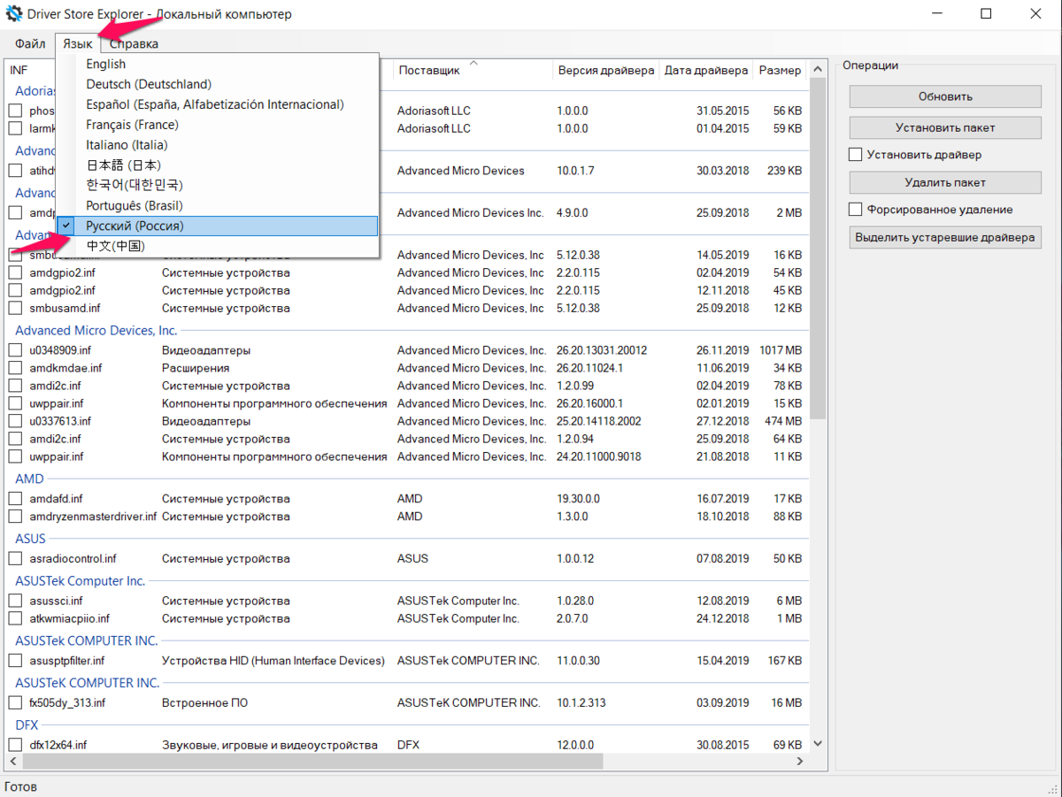Sort by the INF column header
This screenshot has height=797, width=1062.
pyautogui.click(x=19, y=70)
